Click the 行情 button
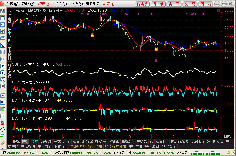 tap(158, 4)
